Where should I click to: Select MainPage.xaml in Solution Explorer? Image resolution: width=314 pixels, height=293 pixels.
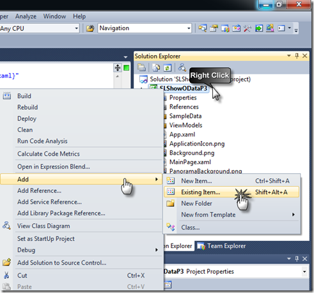(x=190, y=162)
